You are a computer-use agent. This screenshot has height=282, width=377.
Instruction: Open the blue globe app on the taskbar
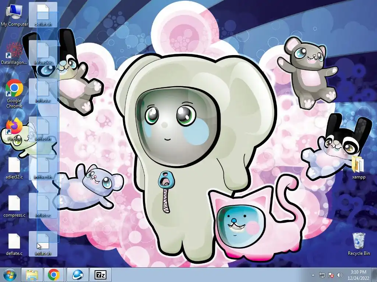tap(77, 275)
